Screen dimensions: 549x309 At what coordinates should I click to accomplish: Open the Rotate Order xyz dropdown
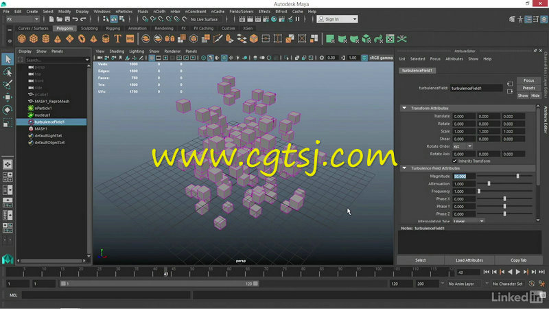coord(463,146)
